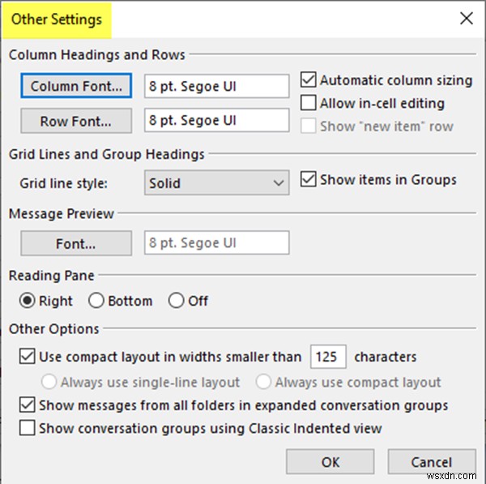
Task: Open the Message Preview Font button
Action: click(x=76, y=243)
